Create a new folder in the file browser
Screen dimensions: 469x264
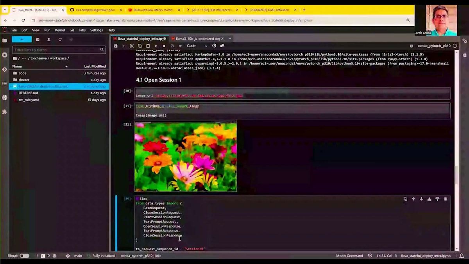coord(38,40)
